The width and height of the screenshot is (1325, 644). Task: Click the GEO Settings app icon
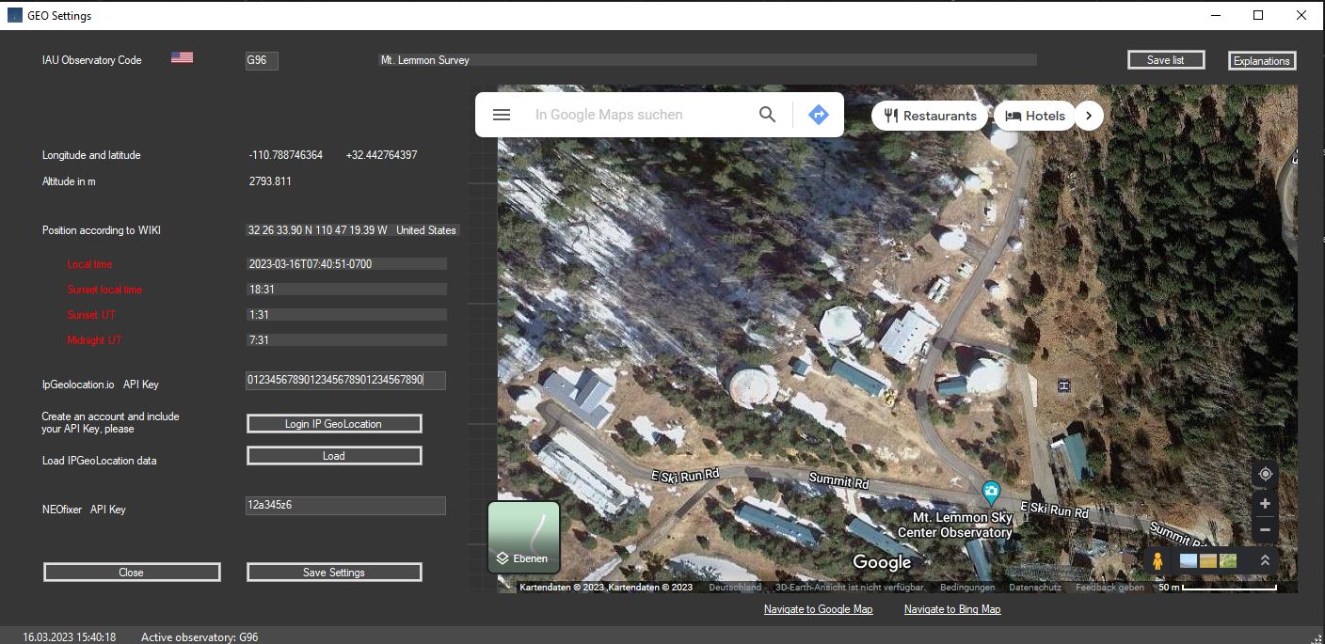click(15, 15)
